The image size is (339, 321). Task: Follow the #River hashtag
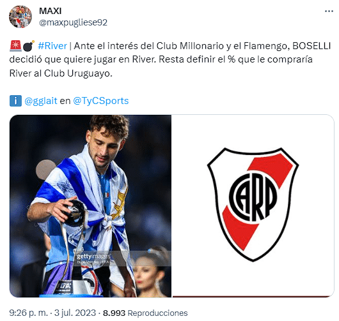tap(52, 46)
